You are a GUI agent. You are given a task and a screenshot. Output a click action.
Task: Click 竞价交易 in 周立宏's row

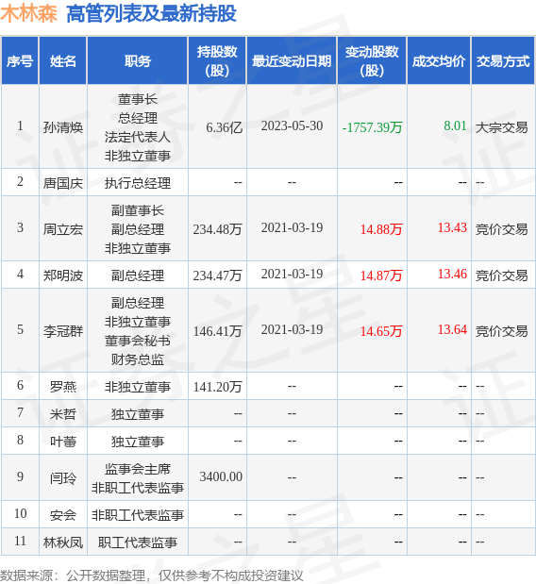tap(501, 229)
